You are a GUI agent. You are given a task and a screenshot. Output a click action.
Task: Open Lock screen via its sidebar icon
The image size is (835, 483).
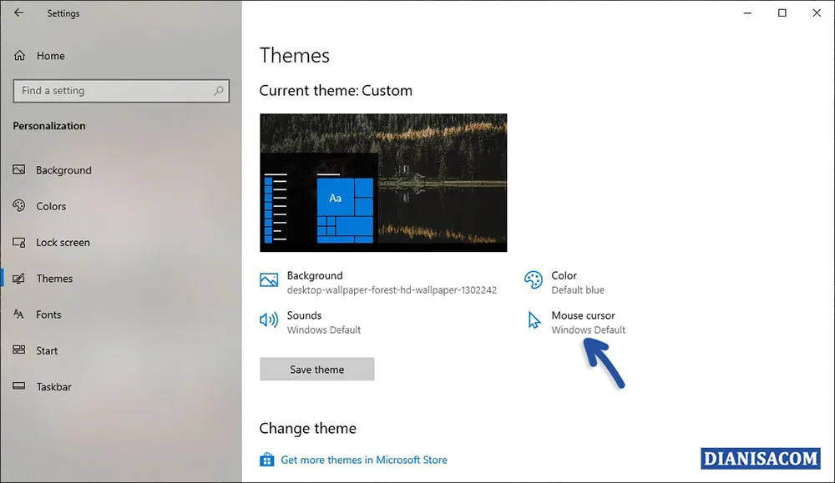pyautogui.click(x=19, y=242)
